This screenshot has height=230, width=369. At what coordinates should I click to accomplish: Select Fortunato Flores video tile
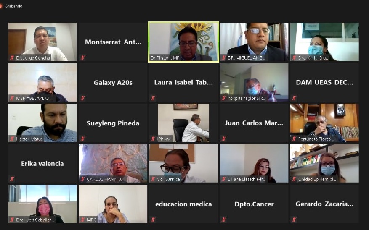pyautogui.click(x=324, y=123)
